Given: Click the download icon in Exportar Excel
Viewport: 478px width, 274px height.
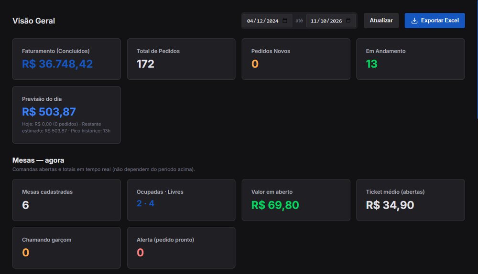Looking at the screenshot, I should (x=414, y=21).
